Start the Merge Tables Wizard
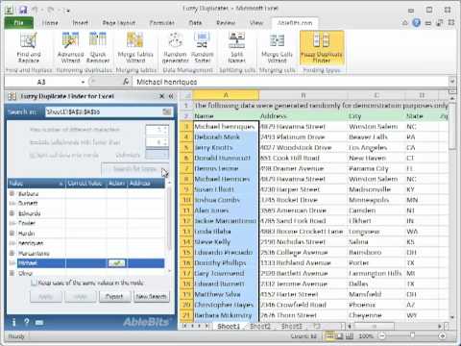Screen dimensions: 461x346 pos(135,48)
